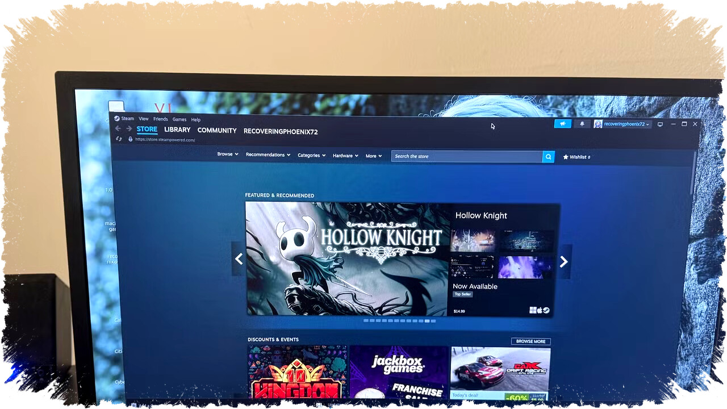
Task: Click the Big Picture mode monitor icon
Action: [660, 124]
